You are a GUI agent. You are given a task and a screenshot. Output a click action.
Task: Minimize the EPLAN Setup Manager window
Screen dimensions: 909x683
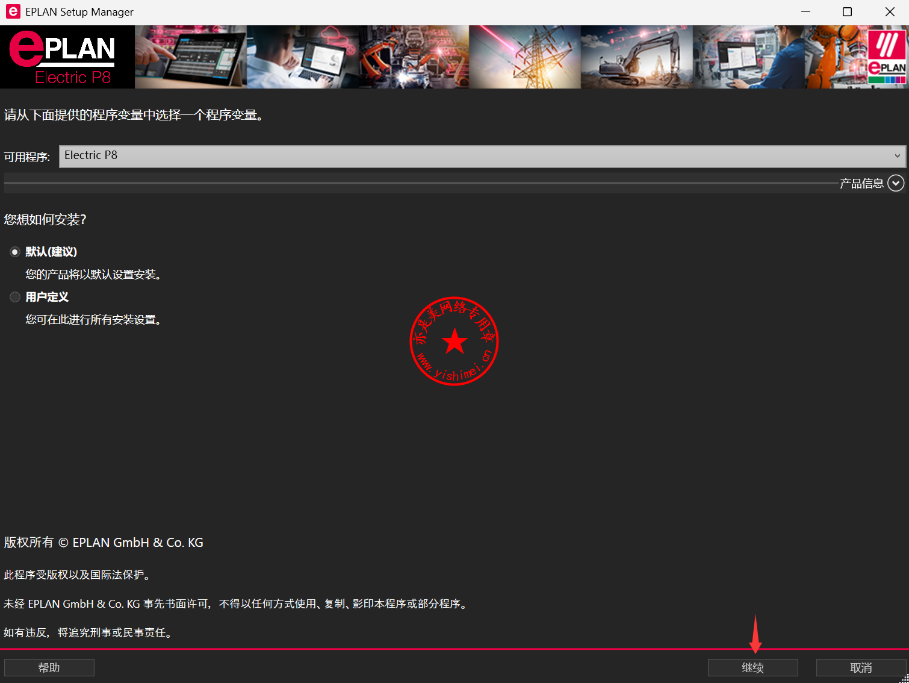[x=805, y=12]
